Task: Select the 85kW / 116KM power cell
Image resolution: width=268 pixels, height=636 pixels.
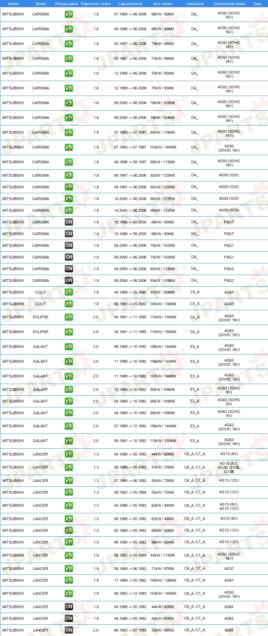Action: click(x=162, y=132)
